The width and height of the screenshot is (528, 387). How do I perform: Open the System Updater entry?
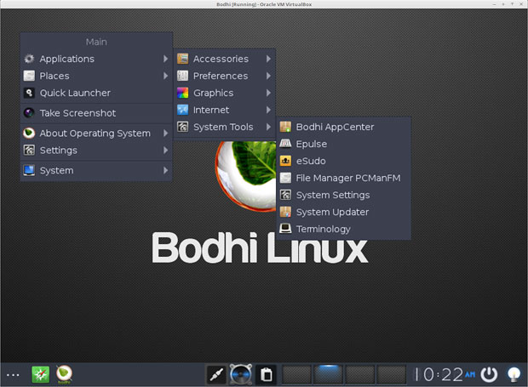tap(343, 212)
